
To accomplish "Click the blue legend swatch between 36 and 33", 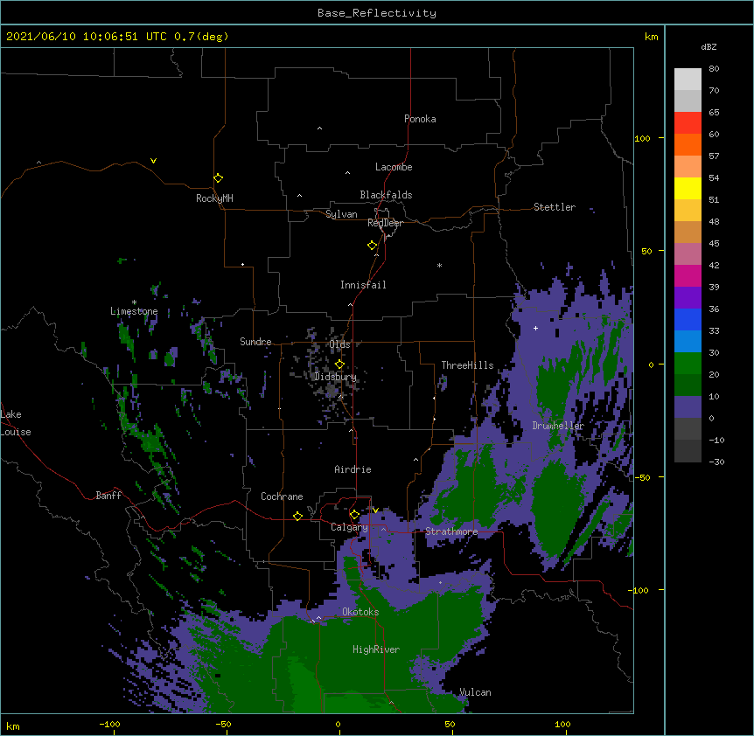I will pyautogui.click(x=688, y=319).
